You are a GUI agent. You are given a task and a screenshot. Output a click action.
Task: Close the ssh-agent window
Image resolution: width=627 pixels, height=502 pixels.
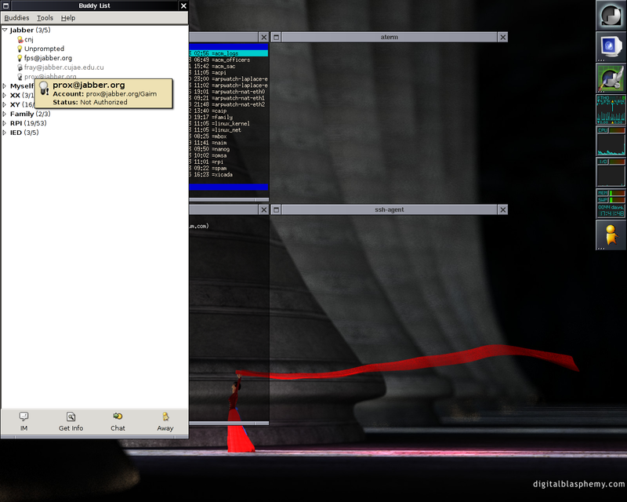[x=502, y=209]
